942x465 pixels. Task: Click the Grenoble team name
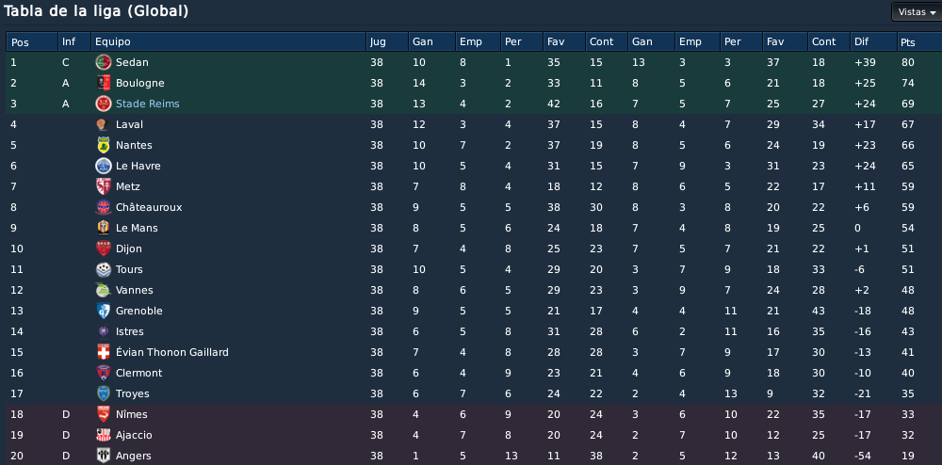click(139, 311)
